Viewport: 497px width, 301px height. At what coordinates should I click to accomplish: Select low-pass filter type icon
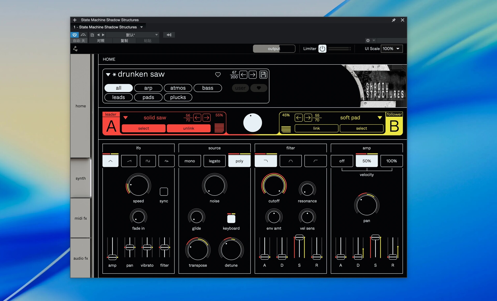click(266, 161)
